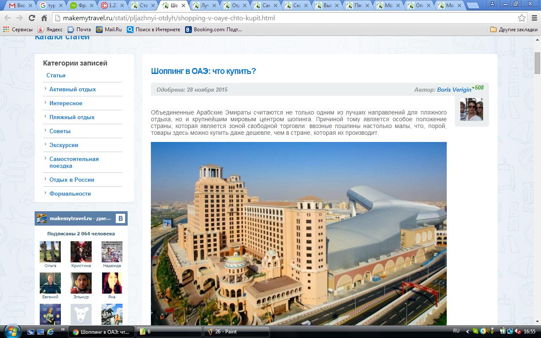
Task: Open makemytravel.ru VK group title
Action: (x=80, y=218)
